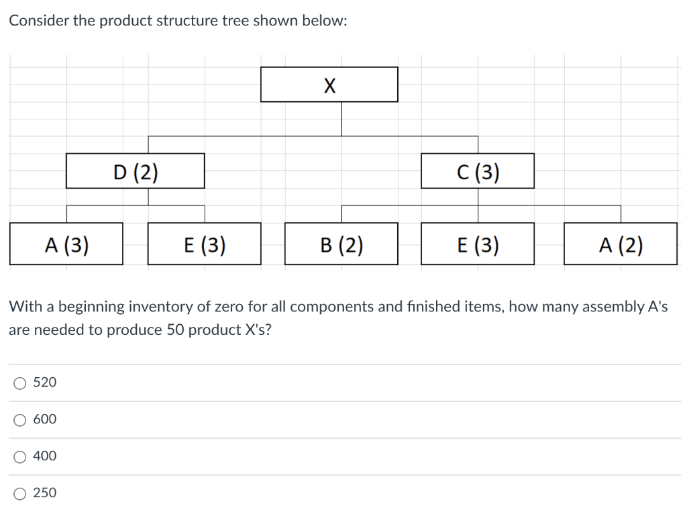Click the B (2) component box
Image resolution: width=687 pixels, height=508 pixels.
[x=341, y=244]
